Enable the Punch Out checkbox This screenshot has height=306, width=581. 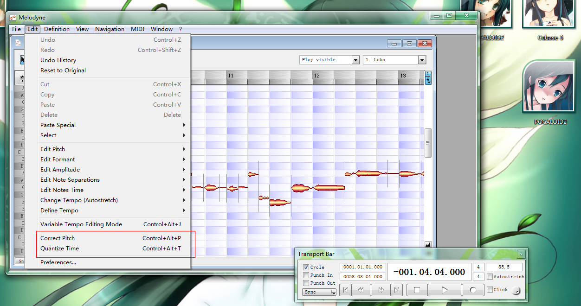click(306, 283)
